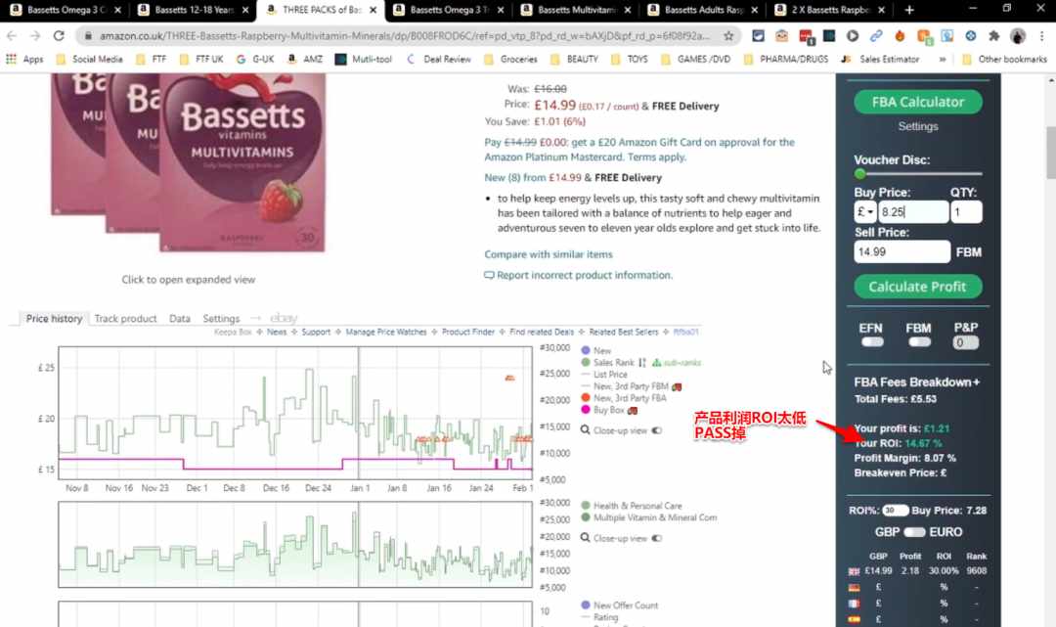Open the Keepa Settings tab
This screenshot has width=1056, height=627.
221,319
